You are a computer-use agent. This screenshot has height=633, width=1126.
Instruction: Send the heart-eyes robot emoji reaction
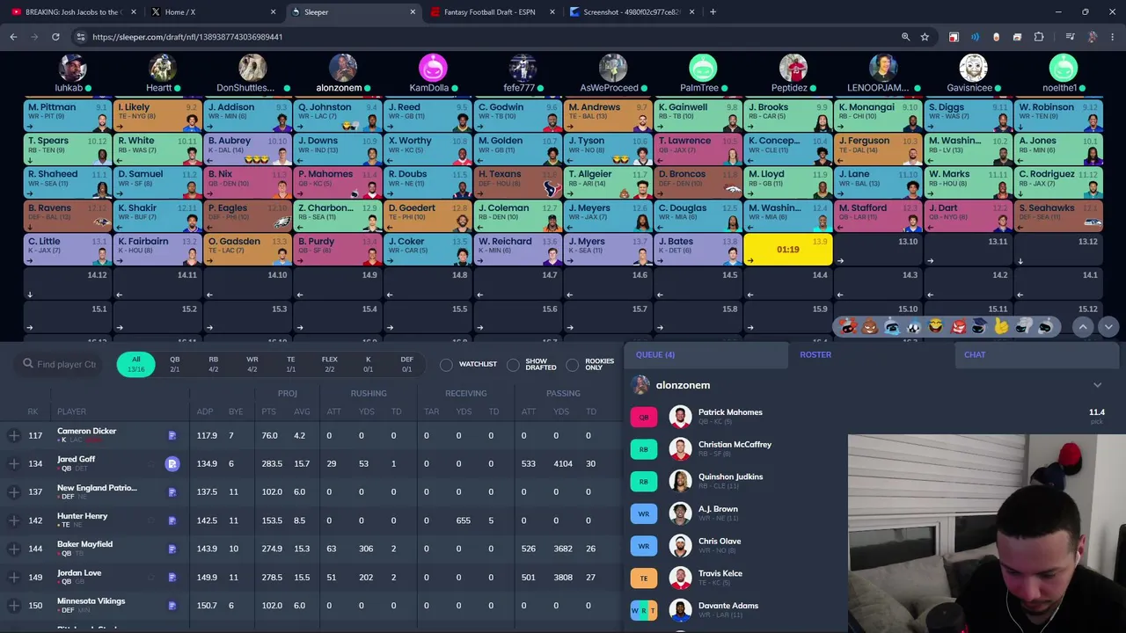[848, 326]
